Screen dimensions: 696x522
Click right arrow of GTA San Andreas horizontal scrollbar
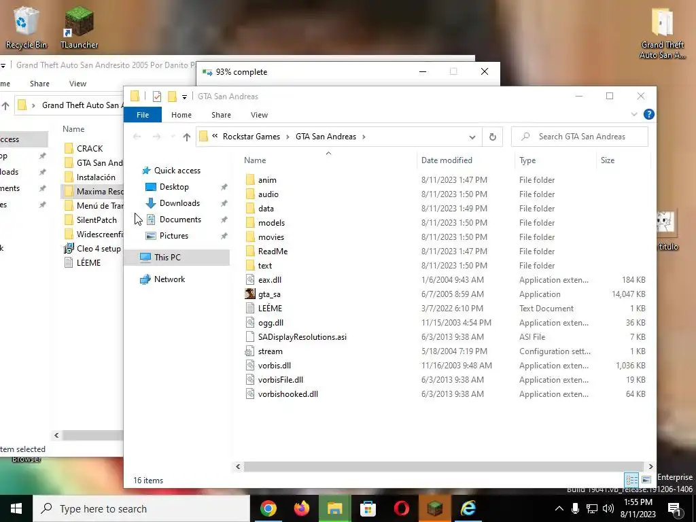click(x=650, y=466)
